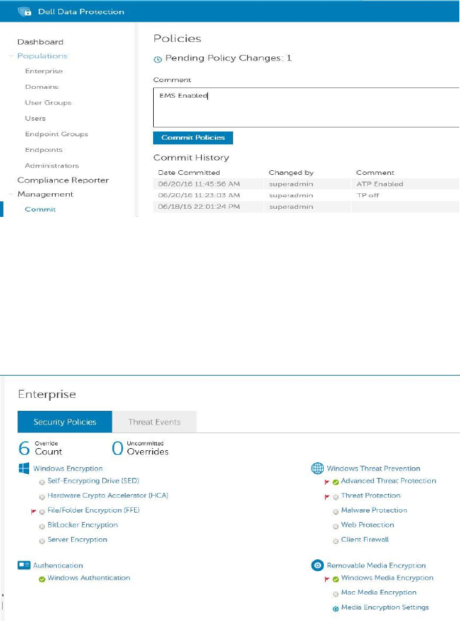Click red flag beside File/Folder Encryption
The height and width of the screenshot is (621, 460).
coord(34,512)
